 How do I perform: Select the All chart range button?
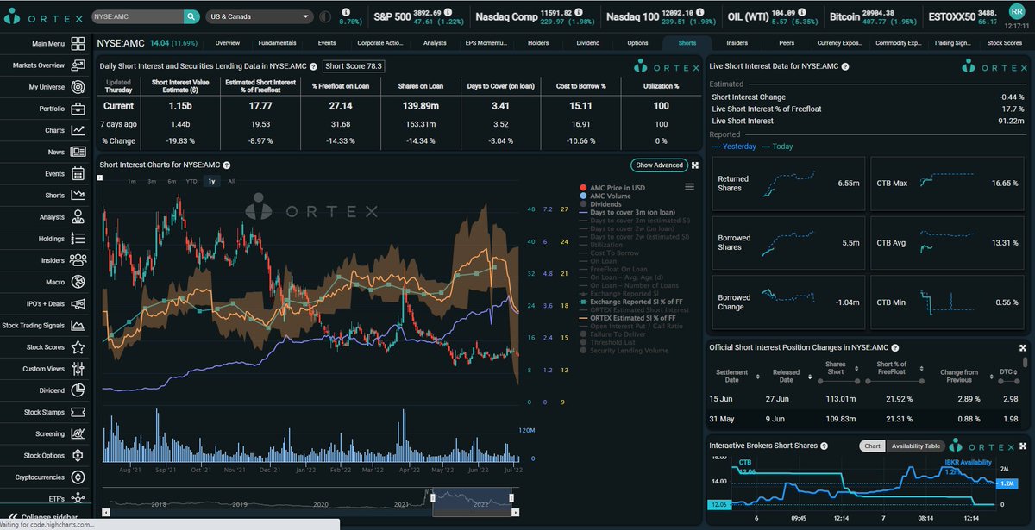231,181
